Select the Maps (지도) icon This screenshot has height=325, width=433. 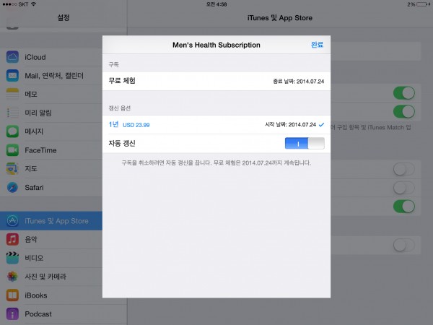12,168
